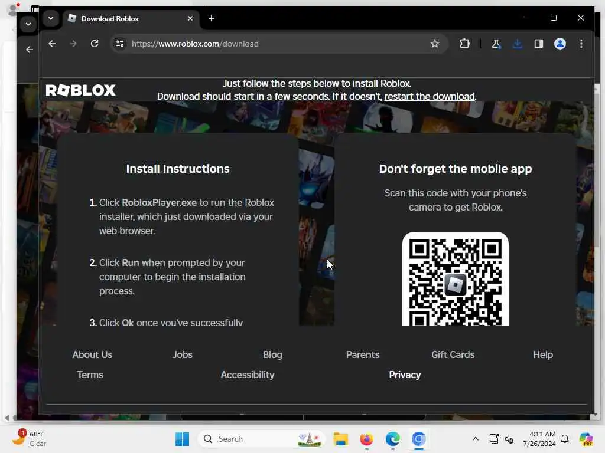Click the restart the download link
The width and height of the screenshot is (605, 453).
pos(430,96)
